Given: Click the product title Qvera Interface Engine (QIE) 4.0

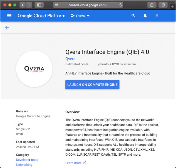Looking at the screenshot, I should click(107, 52).
